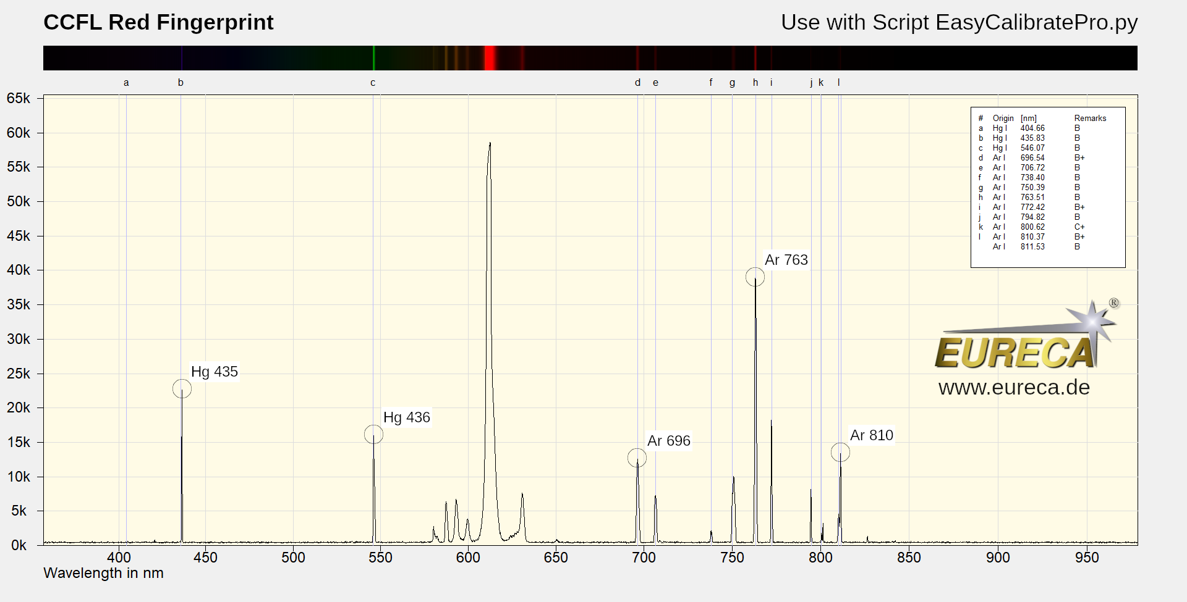Select the bright red band in the spectrum strip
Screen dimensions: 1187x602
coord(490,58)
